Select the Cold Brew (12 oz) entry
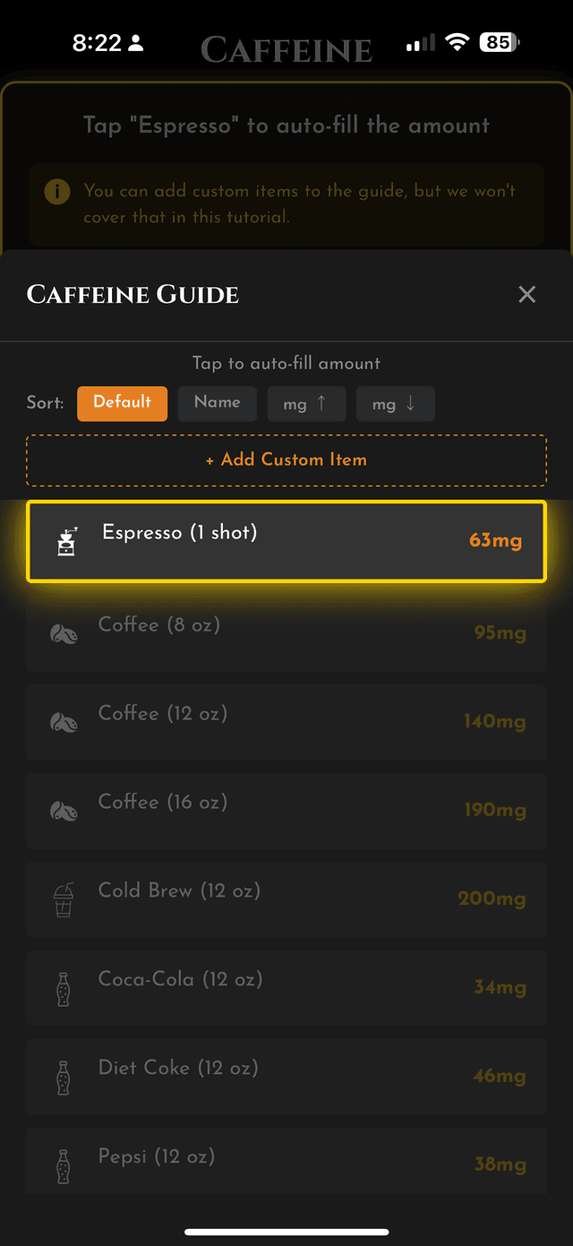 pos(286,898)
